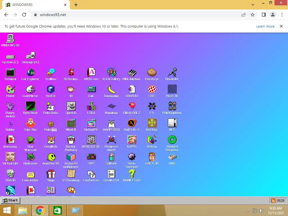The image size is (288, 216).
Task: Open the Recorder microphone icon
Action: point(172,74)
